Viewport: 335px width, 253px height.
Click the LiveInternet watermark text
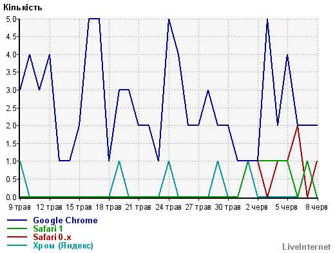(x=307, y=247)
